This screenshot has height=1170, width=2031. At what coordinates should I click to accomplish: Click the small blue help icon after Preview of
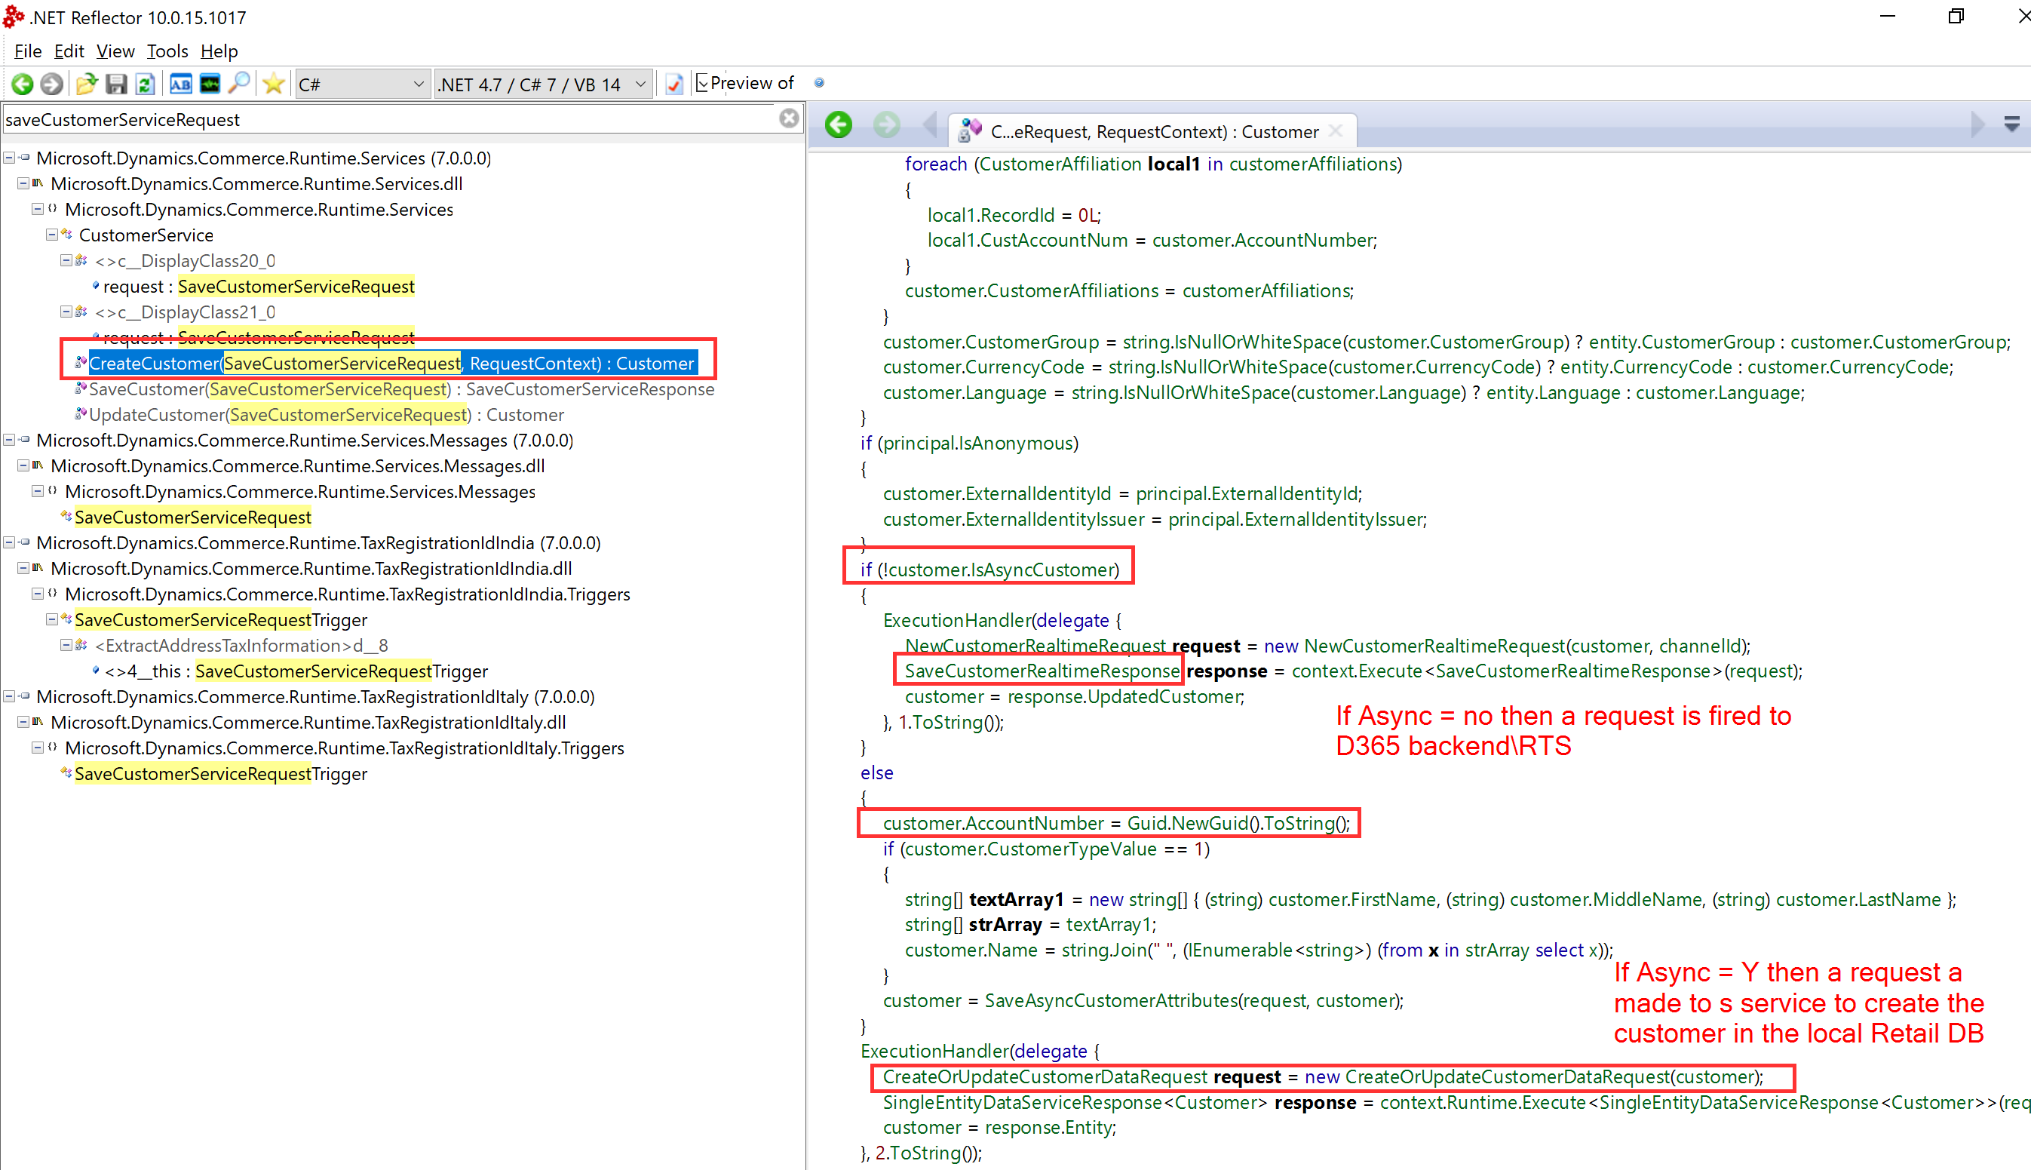pos(820,82)
